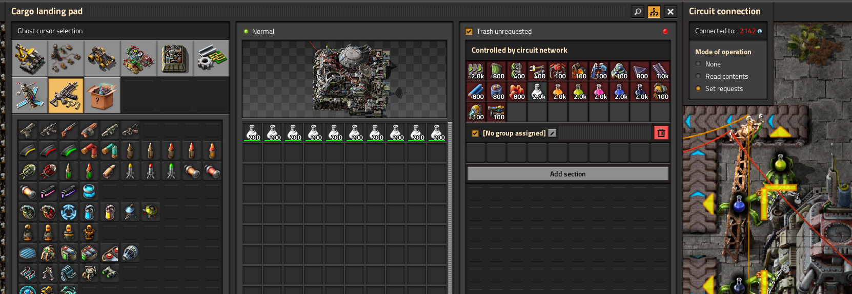
Task: Choose the green uranium rounds magazine
Action: 69,151
